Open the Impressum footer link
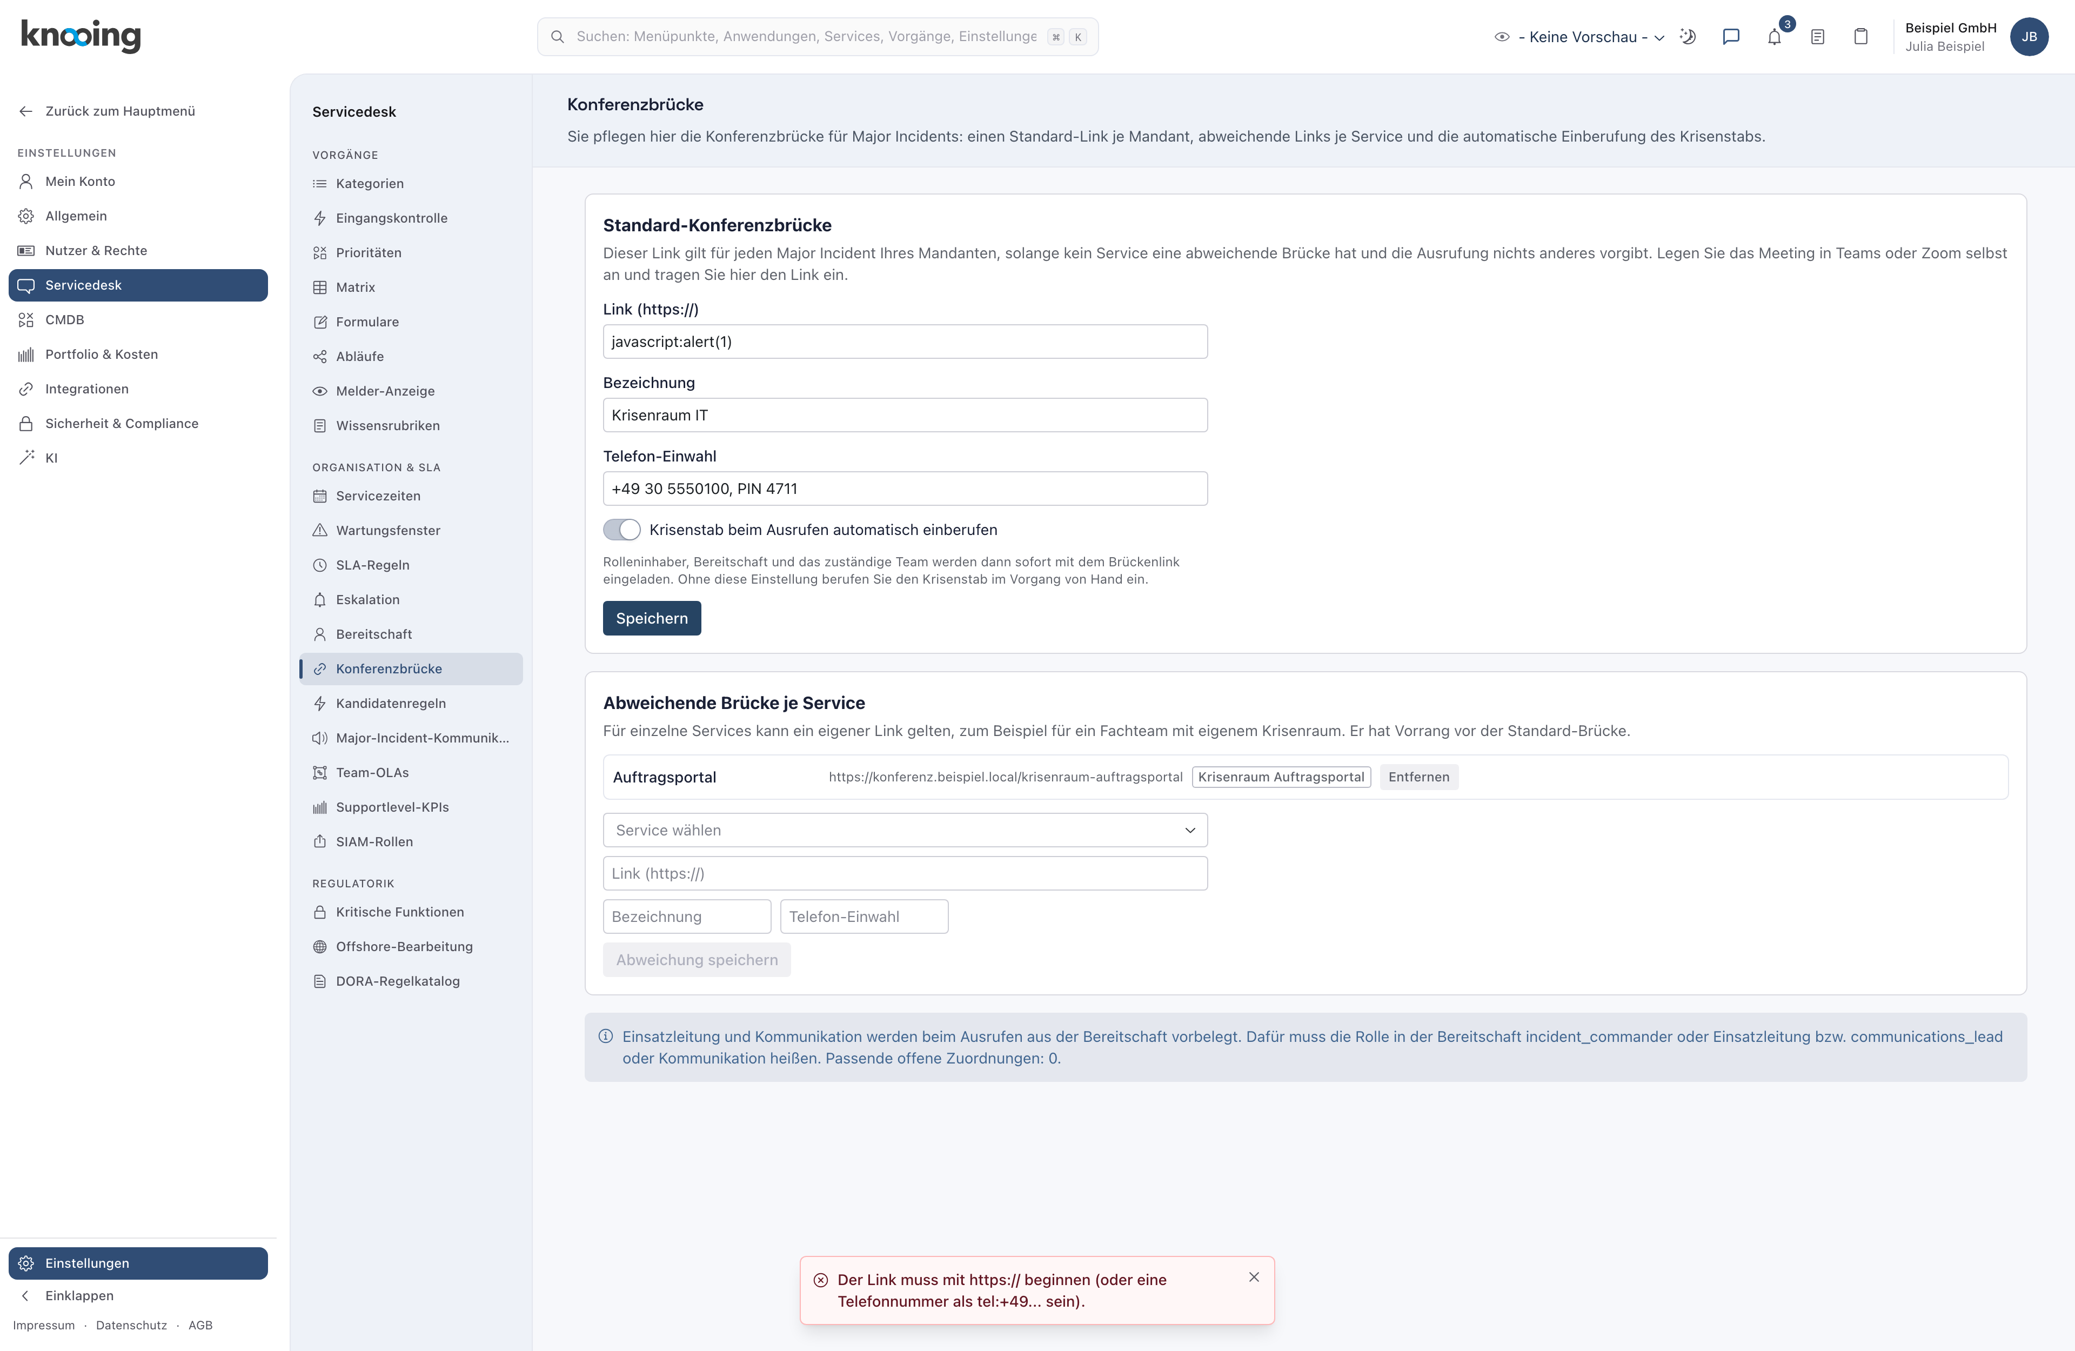 tap(44, 1325)
